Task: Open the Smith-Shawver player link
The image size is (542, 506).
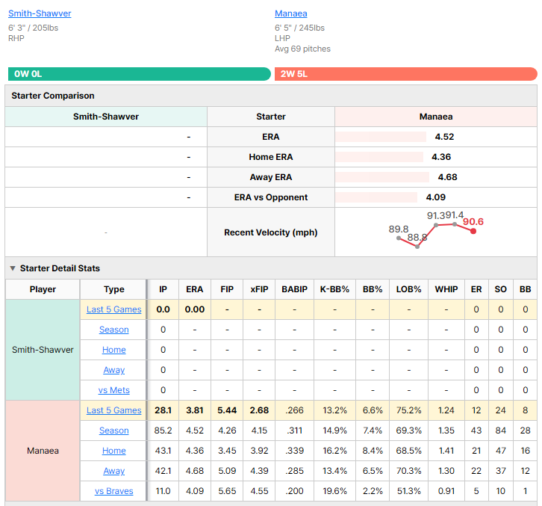Action: (40, 13)
